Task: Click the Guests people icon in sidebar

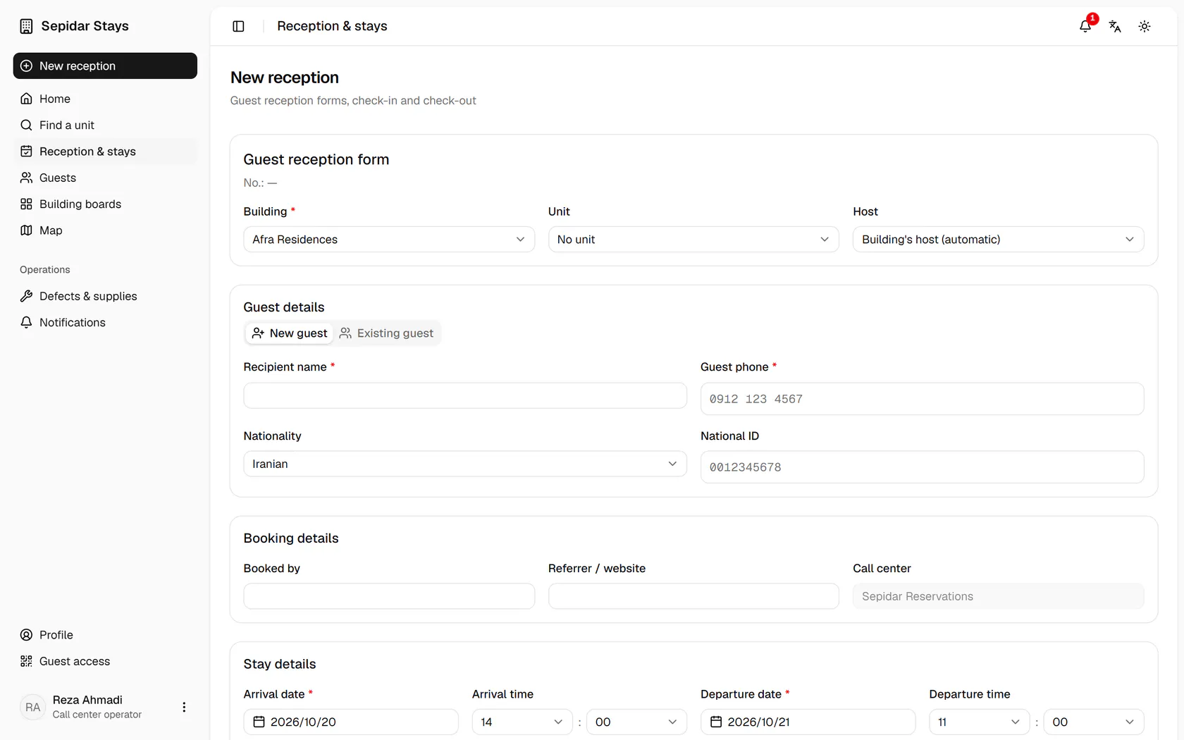Action: [26, 178]
